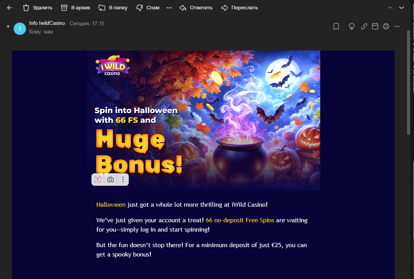
Task: Toggle the unread dot beside the sender avatar
Action: click(8, 26)
